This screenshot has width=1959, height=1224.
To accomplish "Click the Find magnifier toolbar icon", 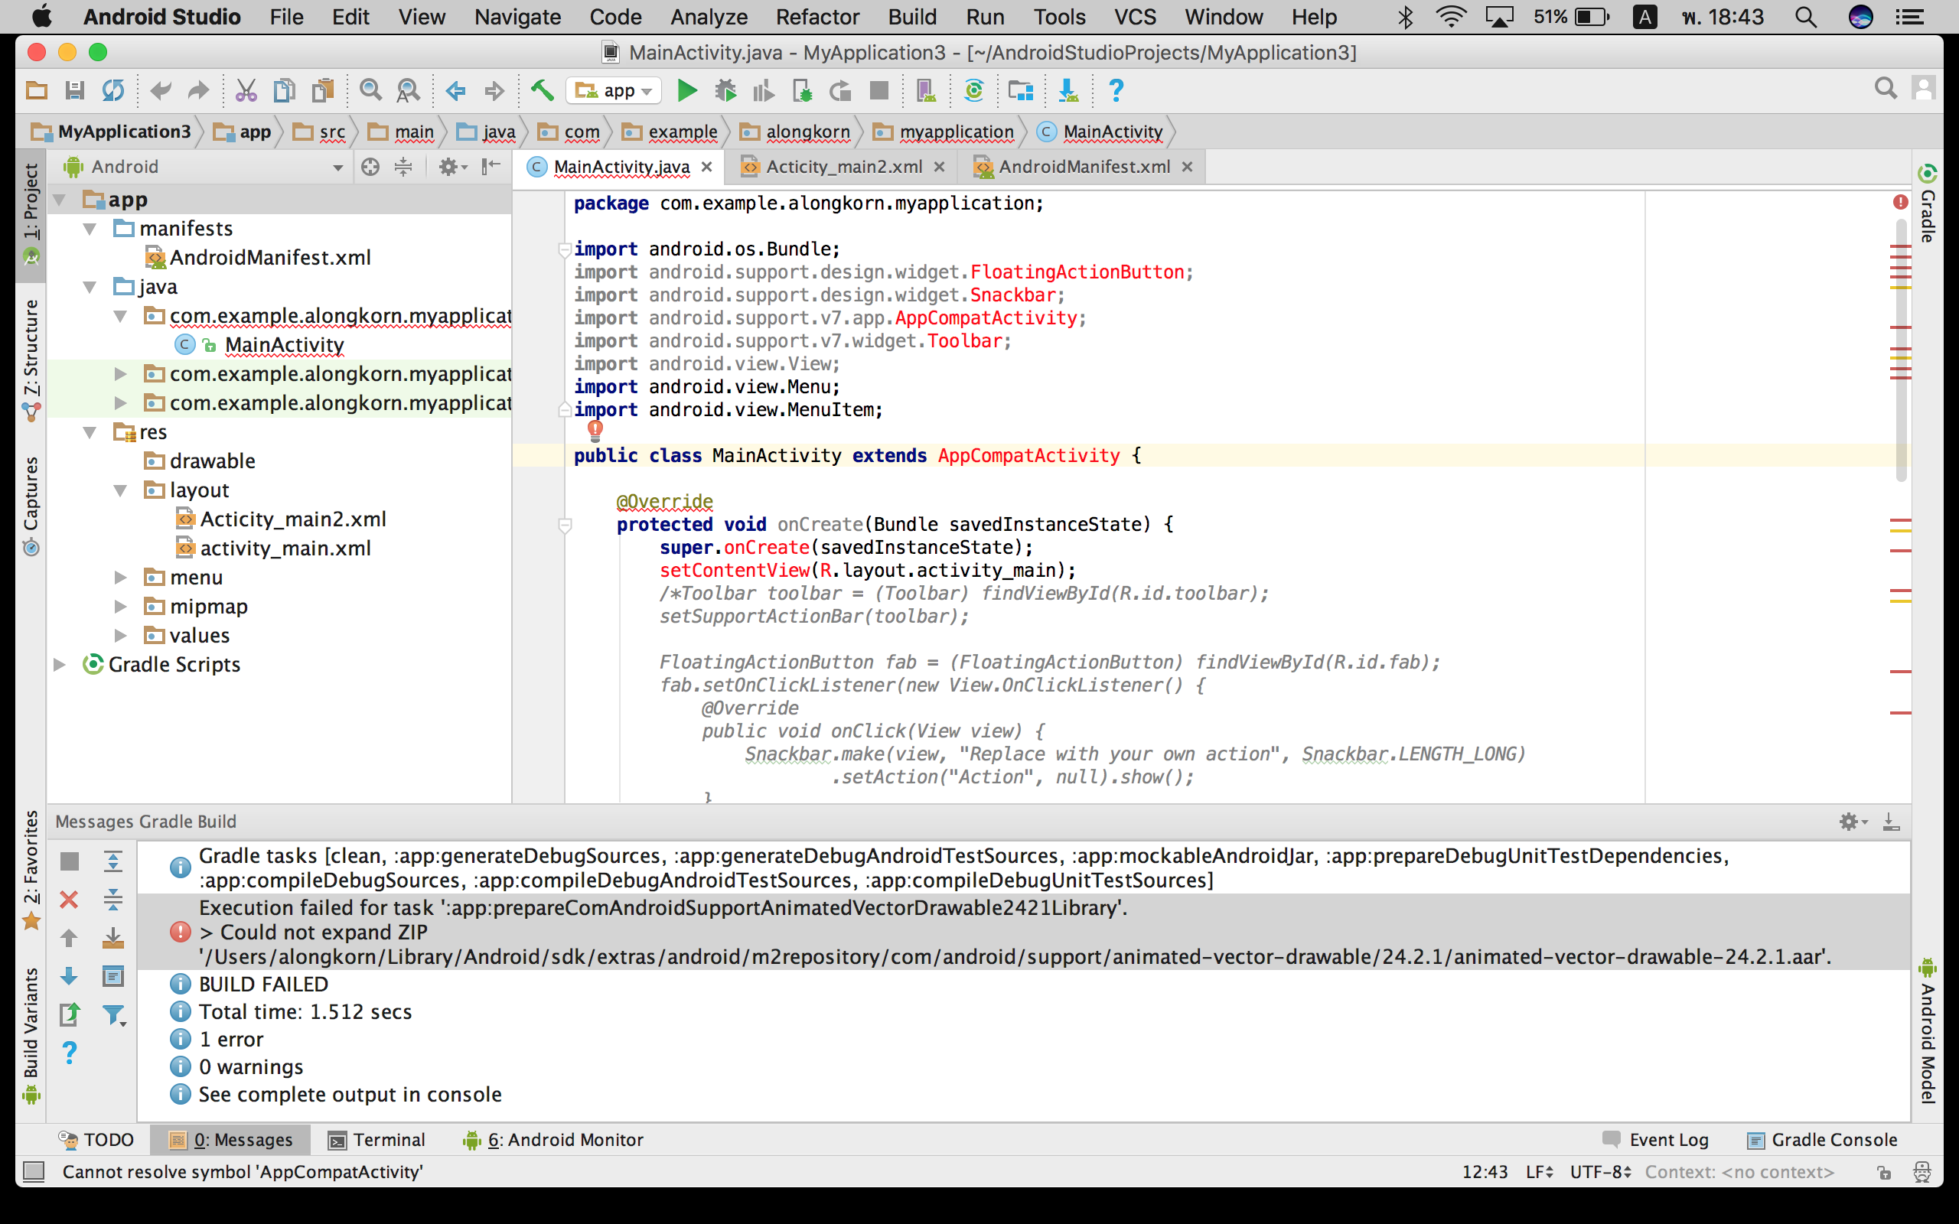I will point(370,91).
